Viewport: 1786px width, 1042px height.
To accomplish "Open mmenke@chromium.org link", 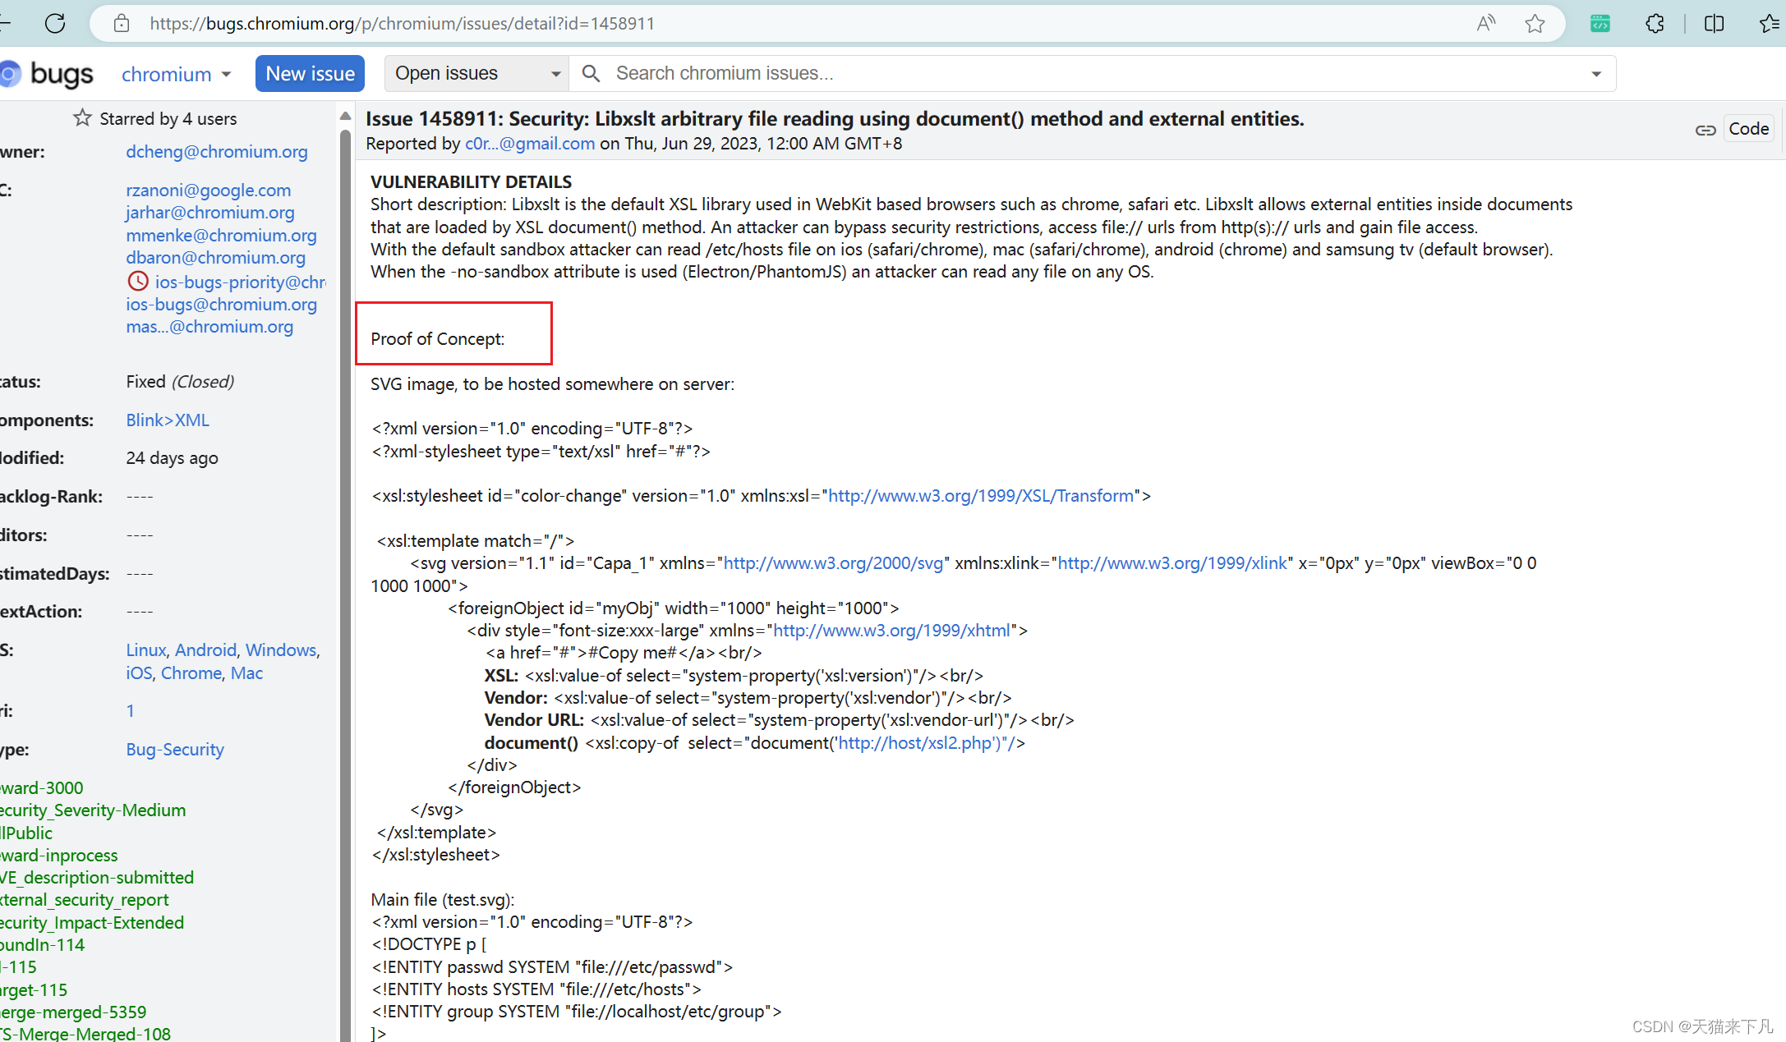I will click(x=221, y=235).
